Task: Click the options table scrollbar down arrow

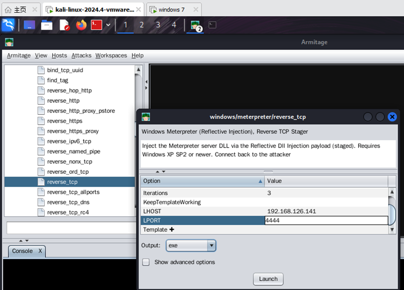Action: pos(392,229)
